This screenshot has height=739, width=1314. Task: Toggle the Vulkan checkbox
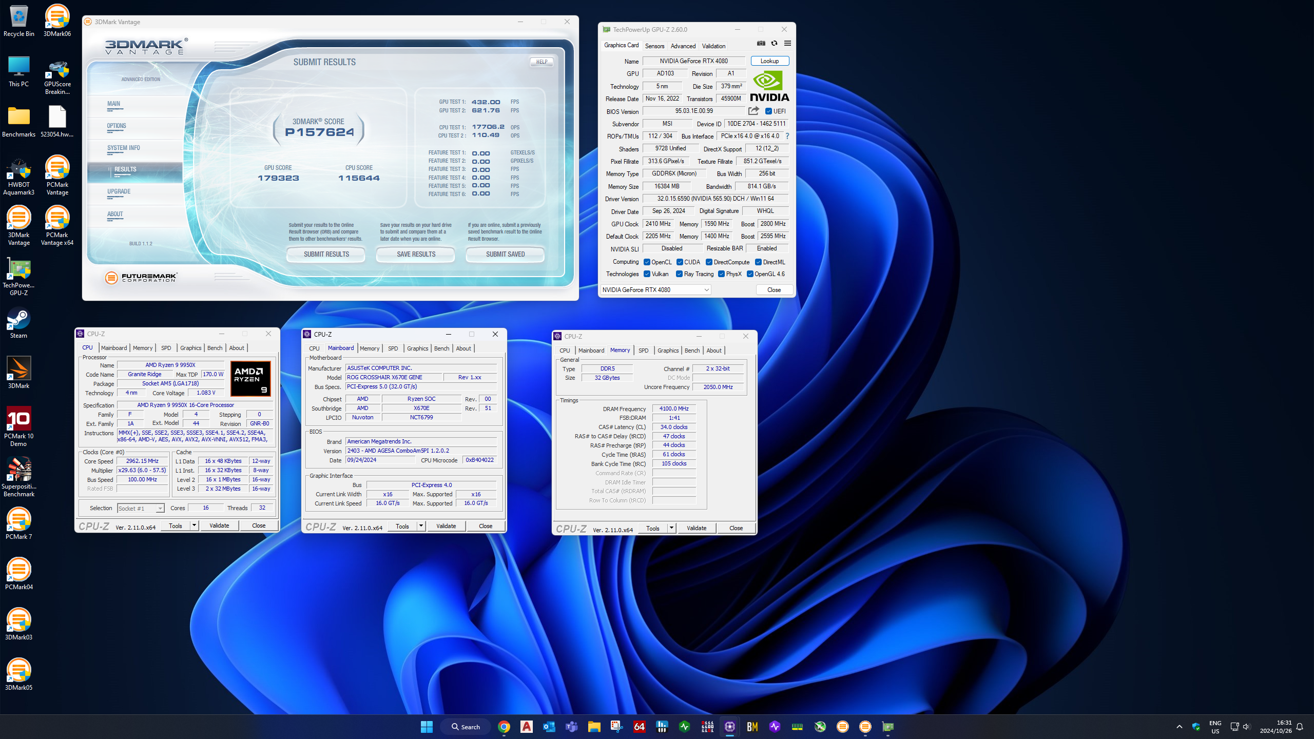[x=647, y=274]
